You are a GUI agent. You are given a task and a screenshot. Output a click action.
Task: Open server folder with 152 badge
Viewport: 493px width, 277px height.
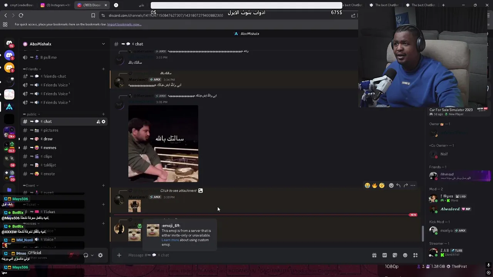9,147
